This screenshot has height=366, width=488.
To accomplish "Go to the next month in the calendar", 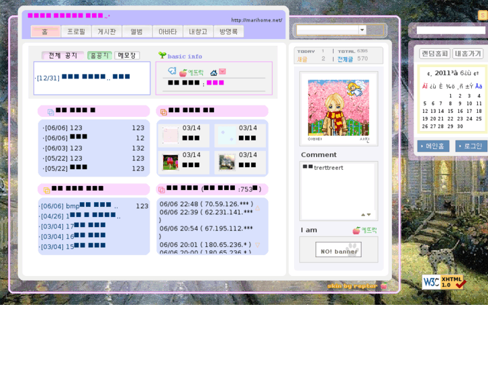I will (x=476, y=73).
